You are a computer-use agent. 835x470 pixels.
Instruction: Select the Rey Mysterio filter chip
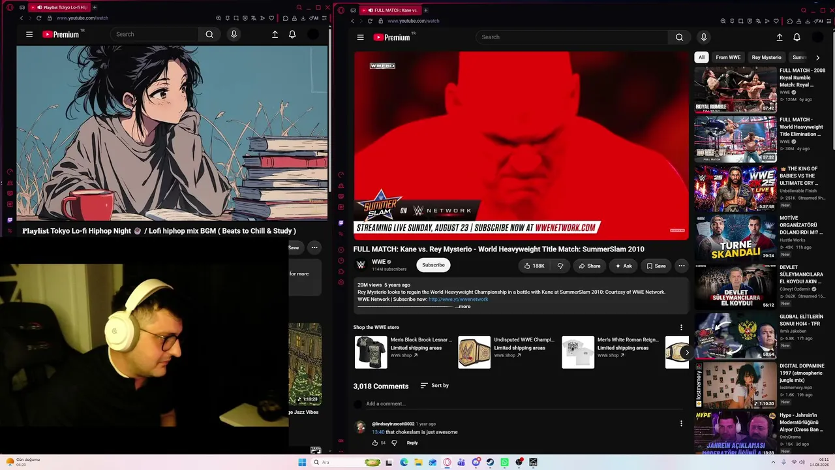pos(766,57)
